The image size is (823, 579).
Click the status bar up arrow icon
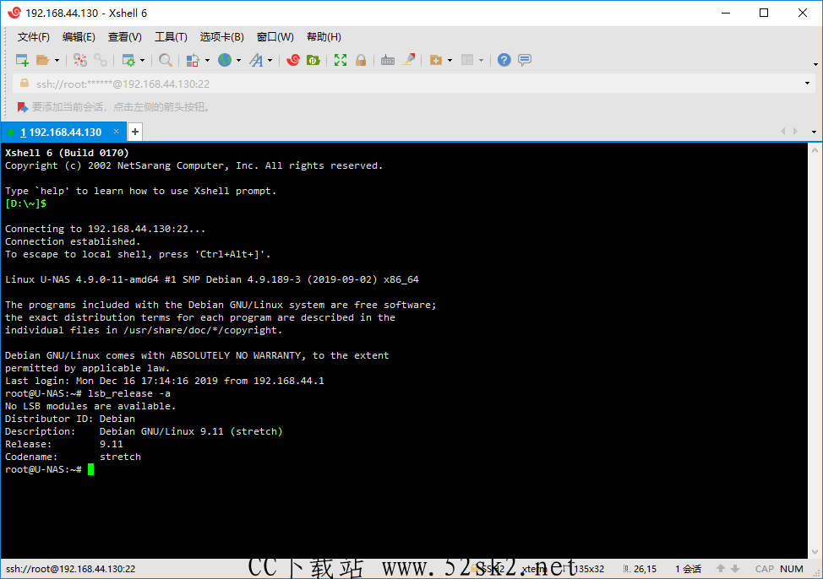[721, 569]
